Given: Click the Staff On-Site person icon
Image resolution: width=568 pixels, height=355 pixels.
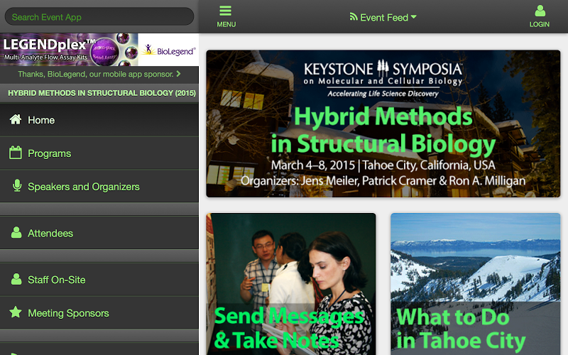Looking at the screenshot, I should pos(16,279).
